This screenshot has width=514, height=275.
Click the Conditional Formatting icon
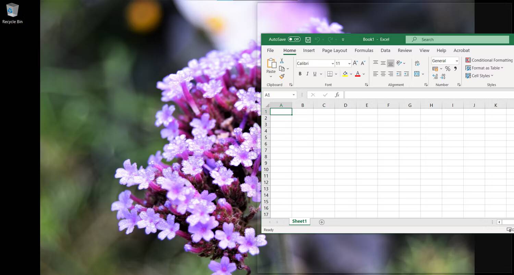pyautogui.click(x=468, y=60)
